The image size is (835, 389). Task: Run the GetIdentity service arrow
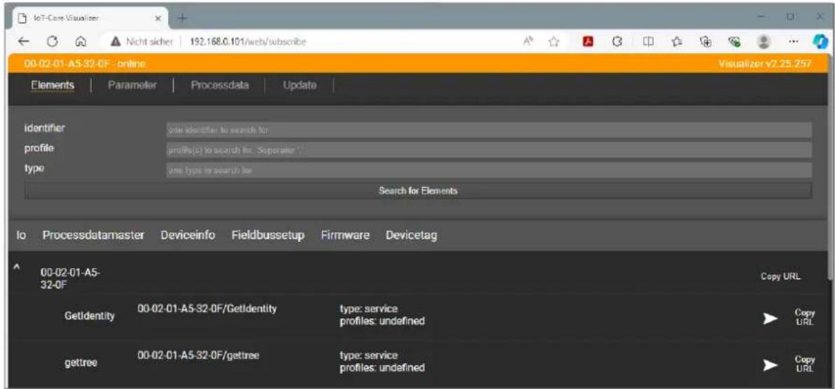point(769,318)
